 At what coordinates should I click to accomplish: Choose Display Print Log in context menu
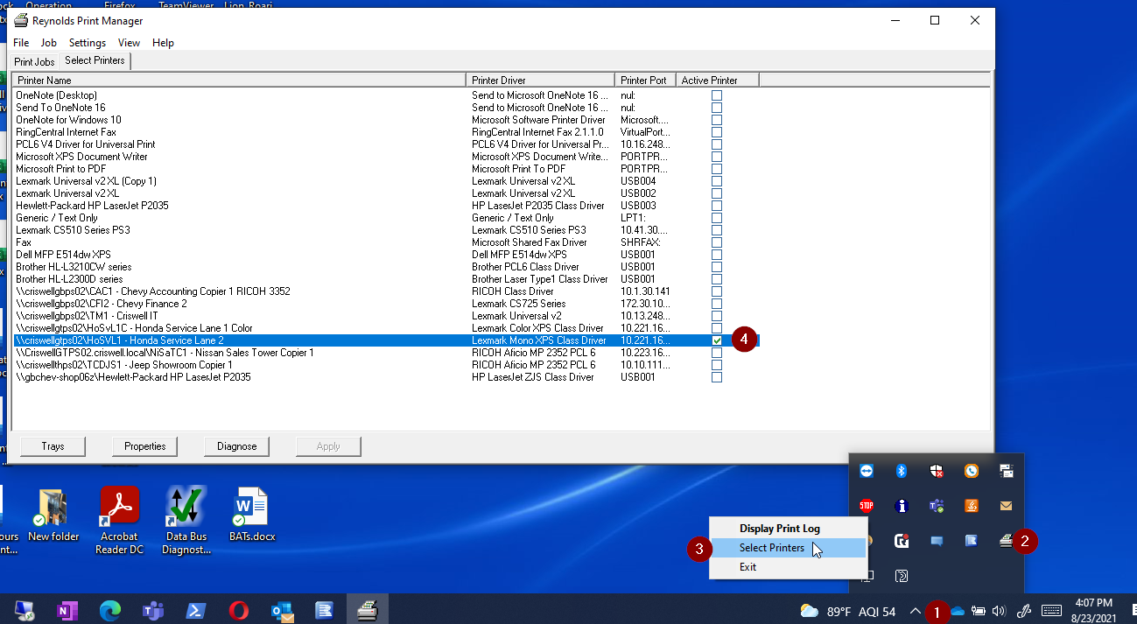[788, 529]
